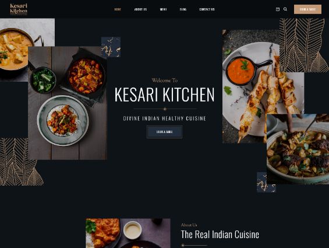Screen dimensions: 329x248
Task: Click the search magnifier icon
Action: tap(285, 9)
